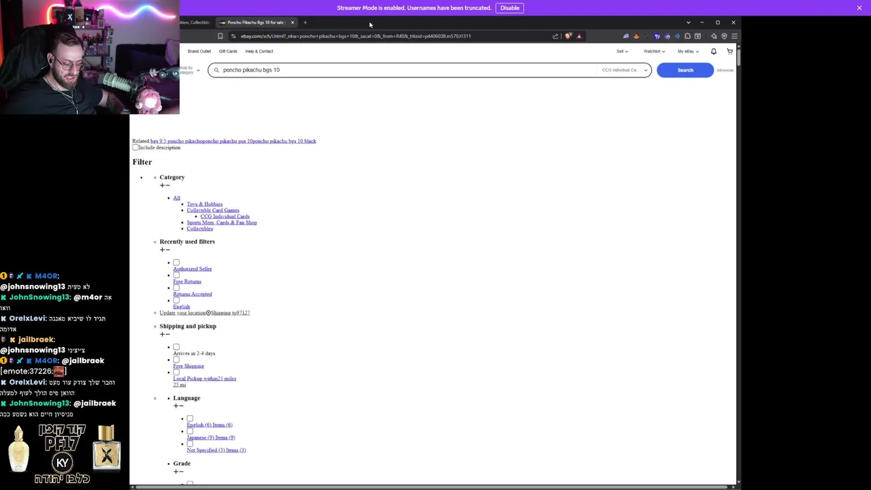Screen dimensions: 871x490
Task: Click the sound speaker extension icon
Action: coord(677,36)
